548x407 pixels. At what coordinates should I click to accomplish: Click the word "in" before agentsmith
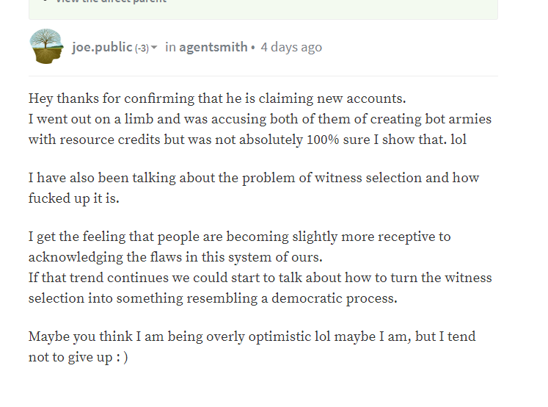(170, 48)
